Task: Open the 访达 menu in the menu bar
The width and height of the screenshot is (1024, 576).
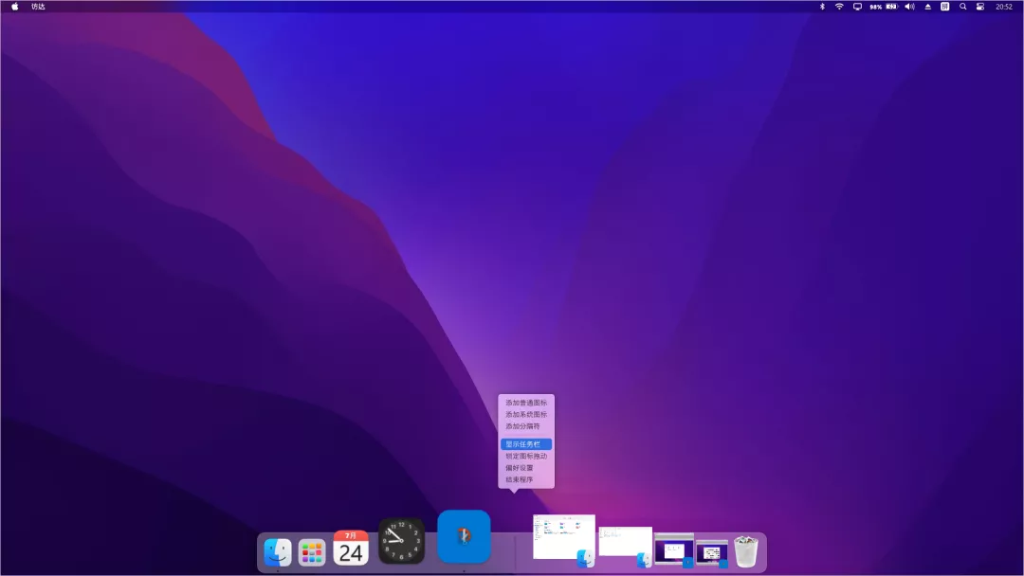Action: [x=37, y=8]
